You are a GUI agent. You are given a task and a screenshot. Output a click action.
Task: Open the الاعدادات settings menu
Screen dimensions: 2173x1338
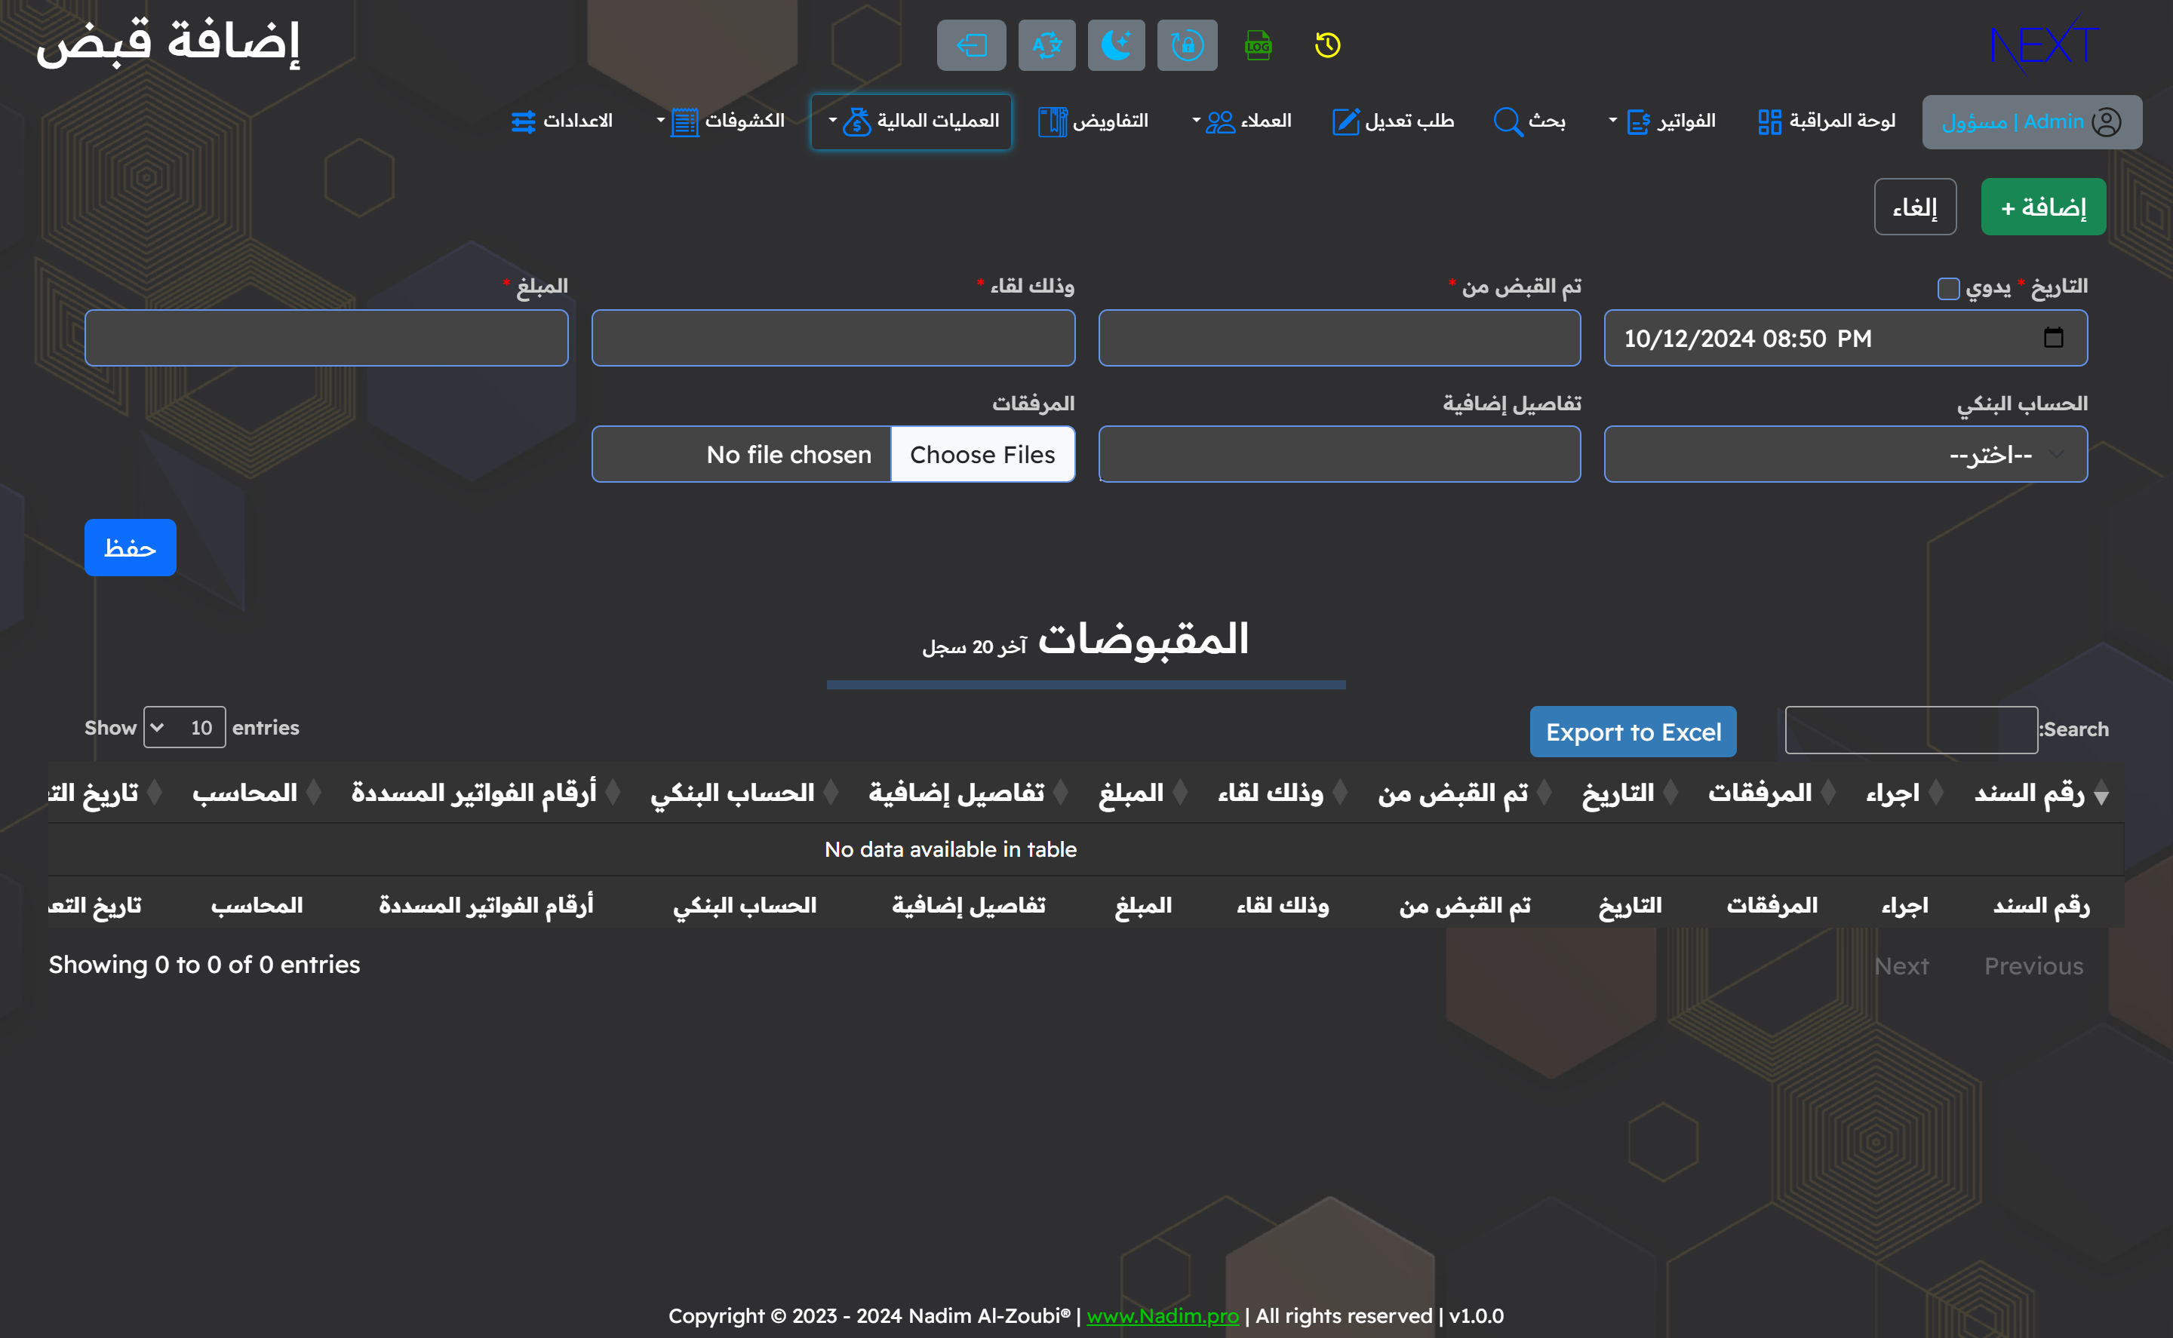tap(562, 121)
